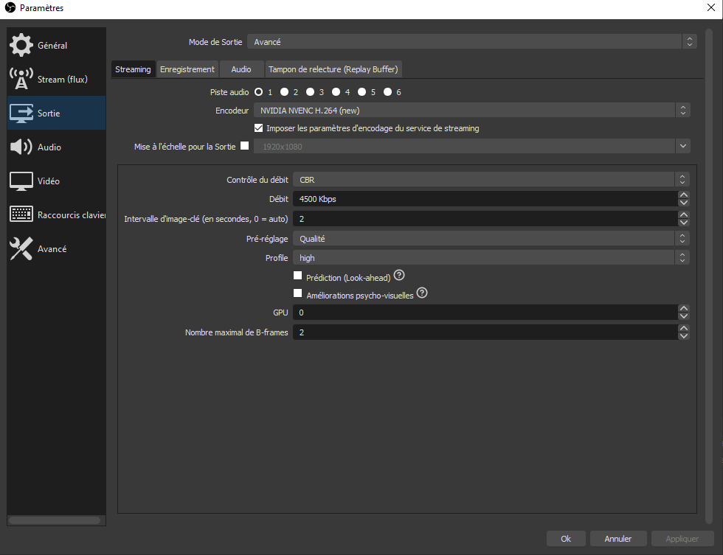Open Stream (flux) antenna icon
The image size is (723, 555).
pyautogui.click(x=21, y=79)
